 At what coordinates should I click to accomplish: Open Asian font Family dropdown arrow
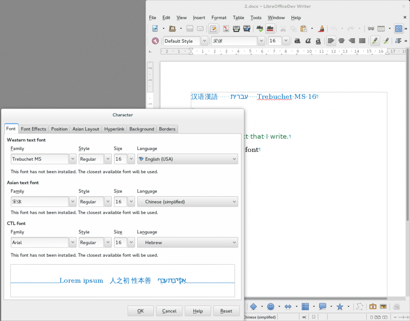tap(73, 201)
